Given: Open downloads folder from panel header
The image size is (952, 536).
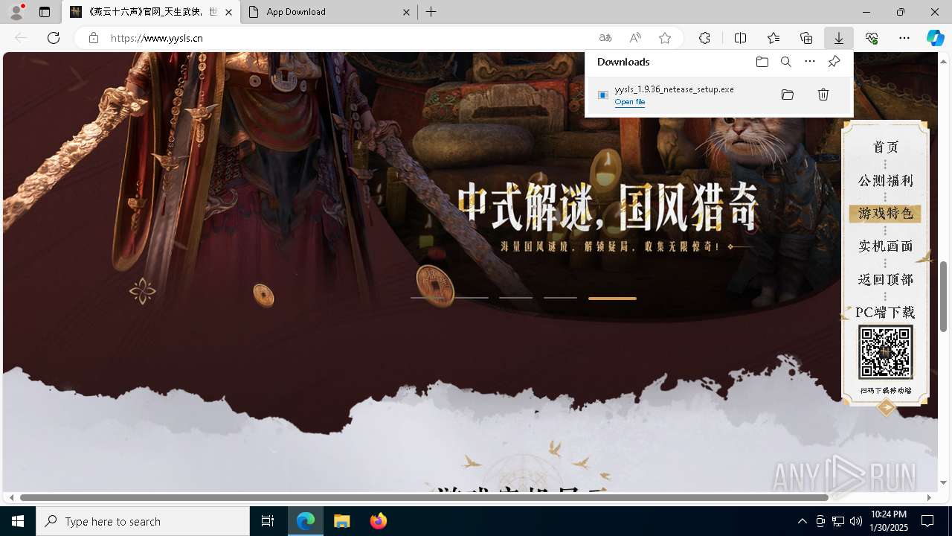Looking at the screenshot, I should point(762,62).
